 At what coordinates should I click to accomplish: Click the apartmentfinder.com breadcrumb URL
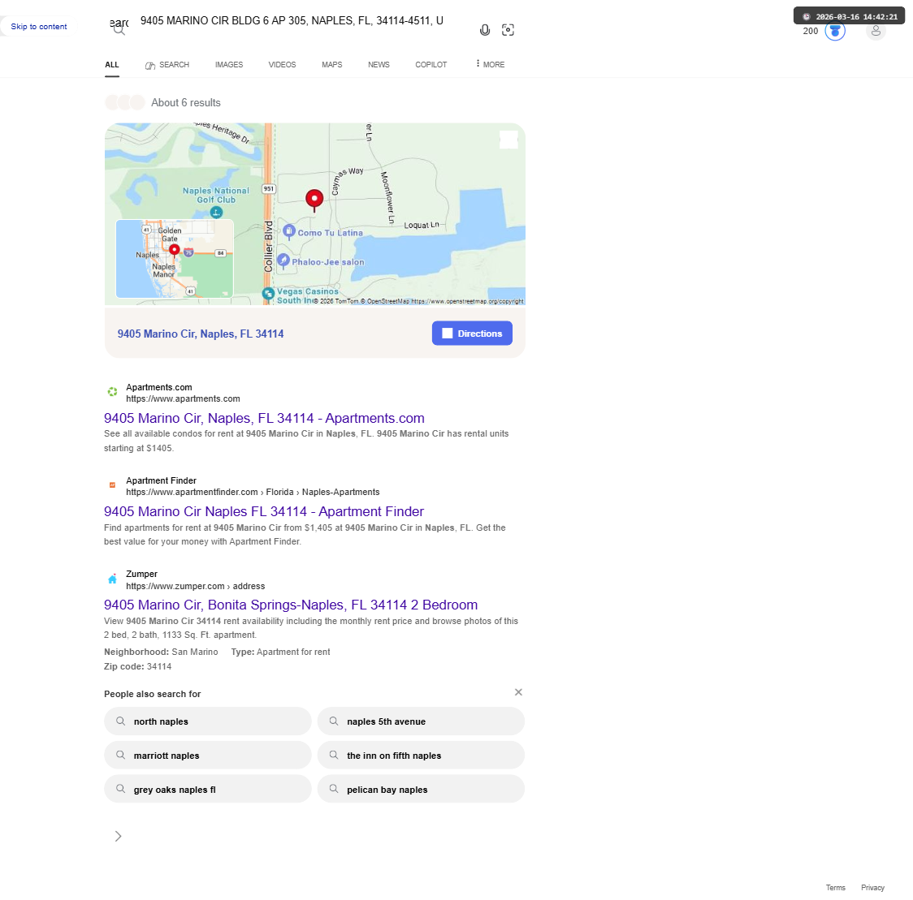click(253, 492)
